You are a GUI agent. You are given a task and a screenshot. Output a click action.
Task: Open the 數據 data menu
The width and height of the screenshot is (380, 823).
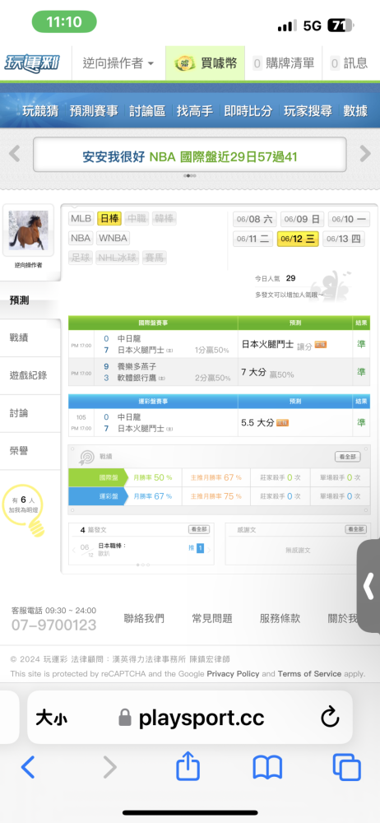tap(355, 111)
